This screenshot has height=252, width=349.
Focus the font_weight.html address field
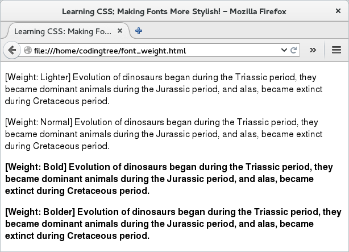pyautogui.click(x=153, y=50)
